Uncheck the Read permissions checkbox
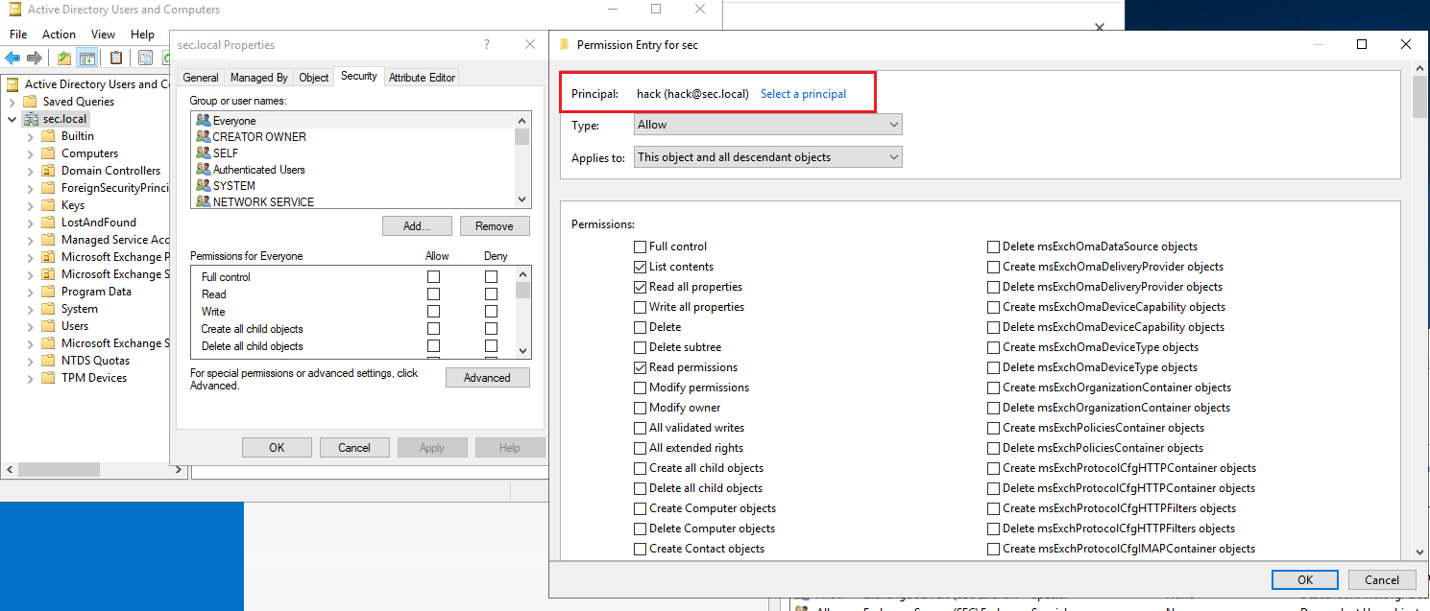1430x611 pixels. [x=641, y=367]
